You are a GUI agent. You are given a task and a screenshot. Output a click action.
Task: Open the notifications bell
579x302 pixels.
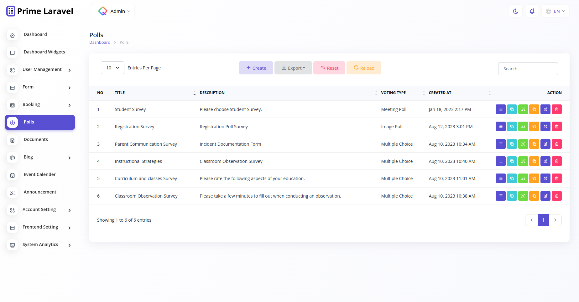(532, 11)
